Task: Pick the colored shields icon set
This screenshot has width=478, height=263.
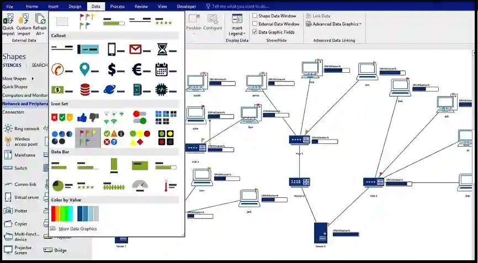Action: pyautogui.click(x=62, y=117)
